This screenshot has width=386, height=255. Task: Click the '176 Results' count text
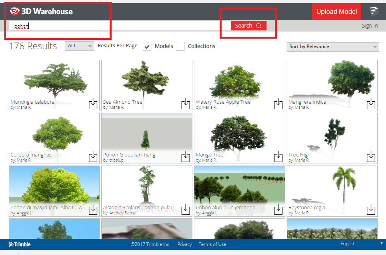pyautogui.click(x=33, y=46)
